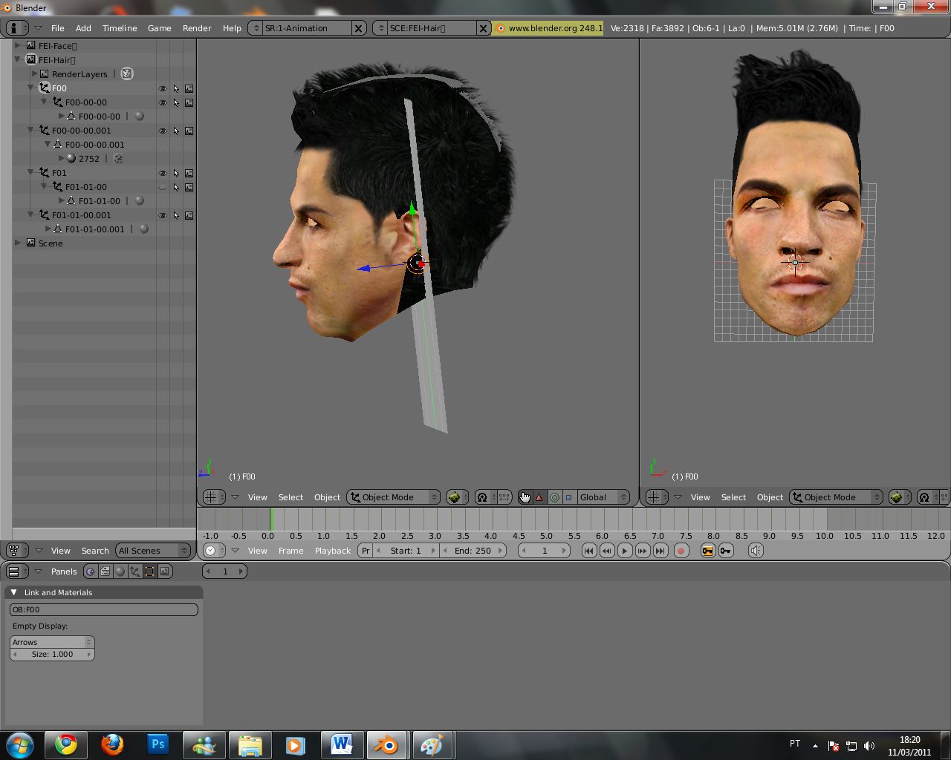Toggle visibility eye for F00 object

click(x=163, y=88)
